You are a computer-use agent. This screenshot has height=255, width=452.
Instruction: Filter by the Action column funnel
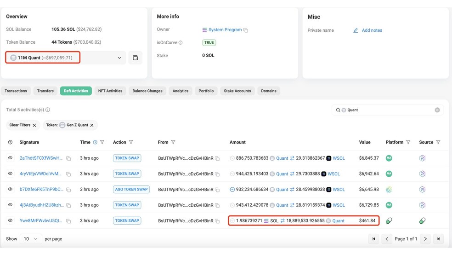[131, 142]
